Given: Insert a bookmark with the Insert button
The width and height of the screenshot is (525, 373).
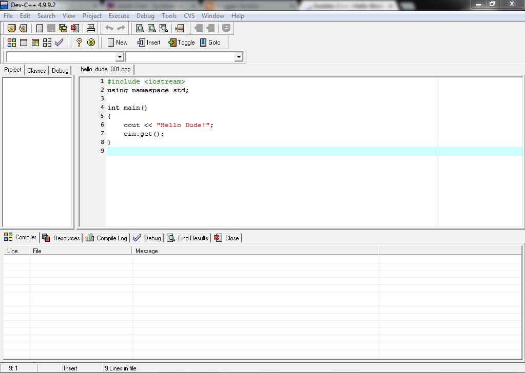Looking at the screenshot, I should click(x=148, y=43).
